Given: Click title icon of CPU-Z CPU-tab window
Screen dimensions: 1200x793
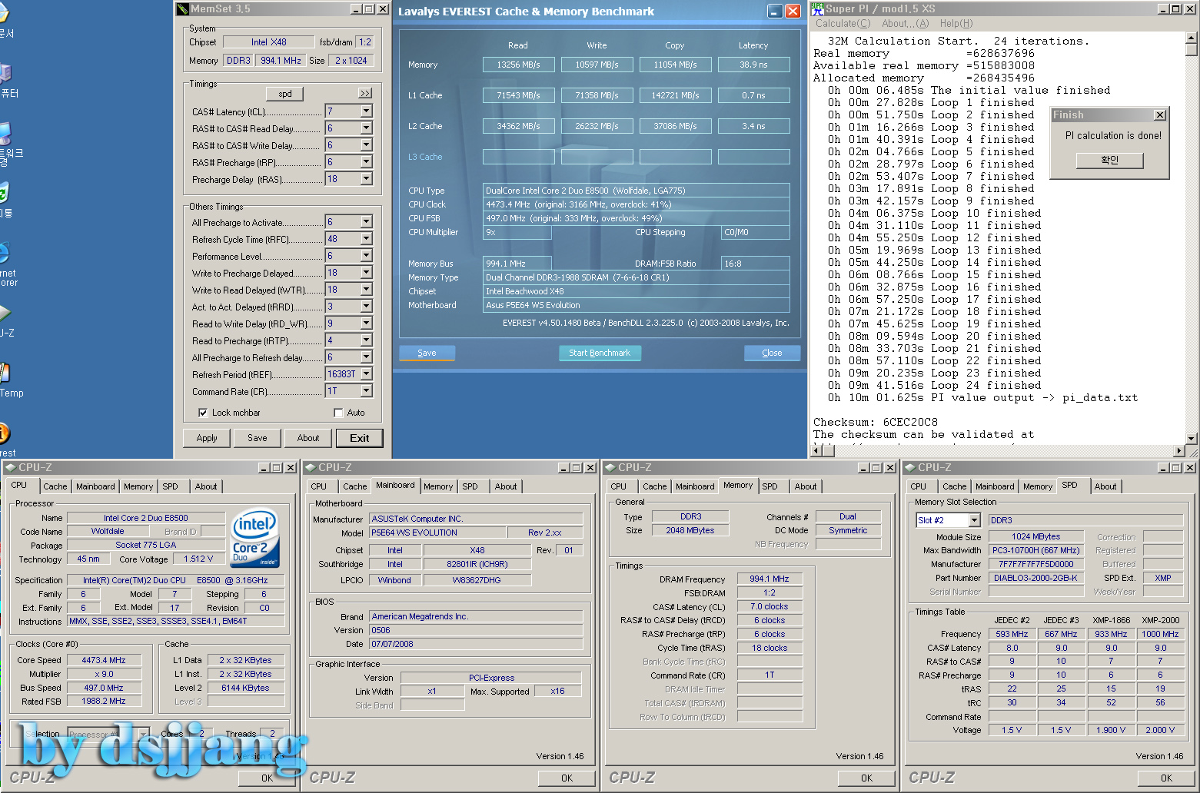Looking at the screenshot, I should [10, 467].
